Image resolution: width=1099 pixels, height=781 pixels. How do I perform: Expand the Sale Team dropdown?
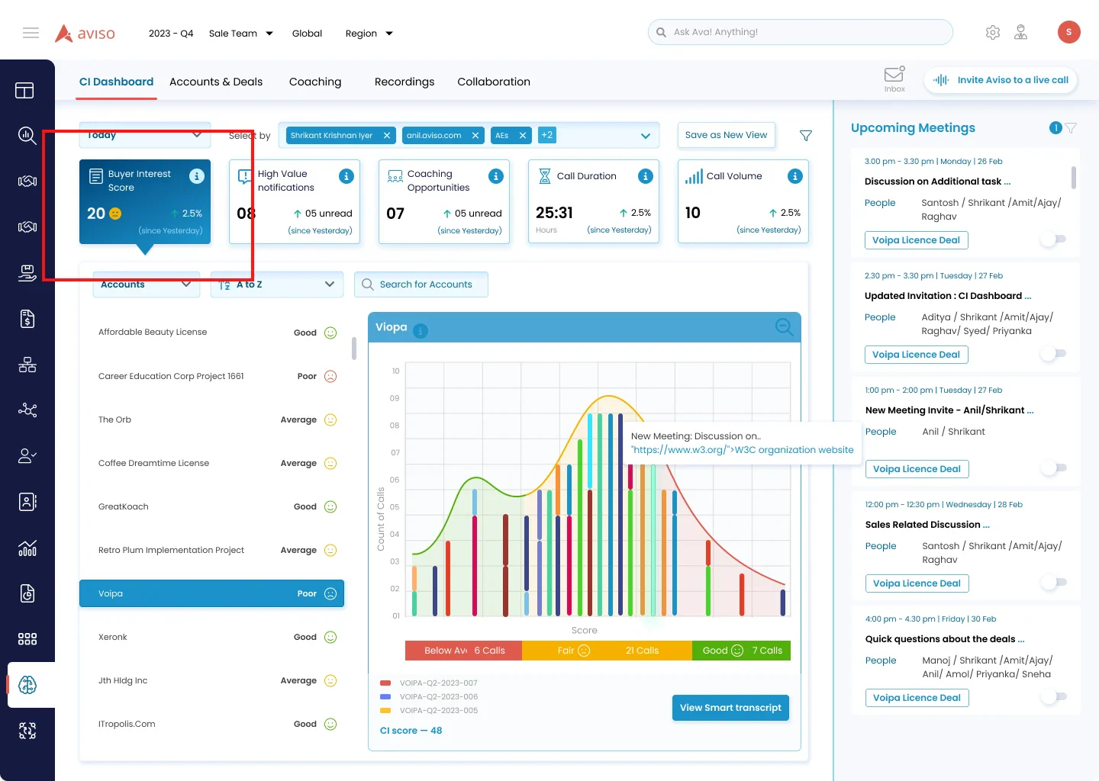coord(240,34)
